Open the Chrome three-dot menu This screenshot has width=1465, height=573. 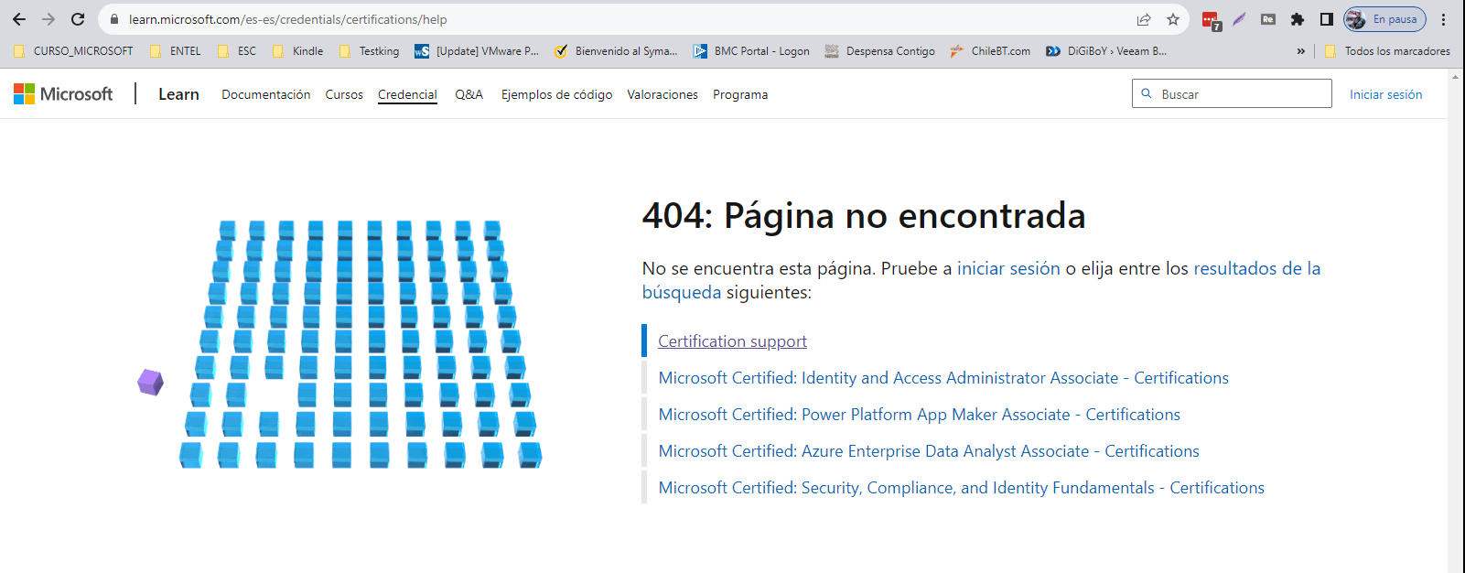(x=1443, y=19)
